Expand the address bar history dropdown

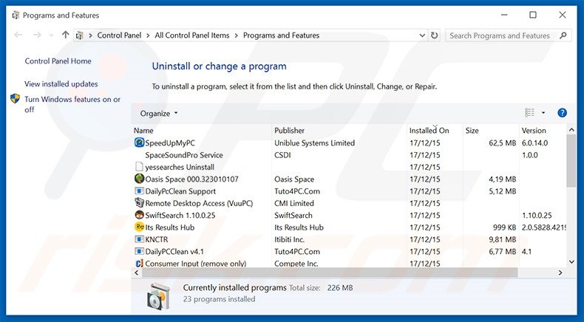422,35
